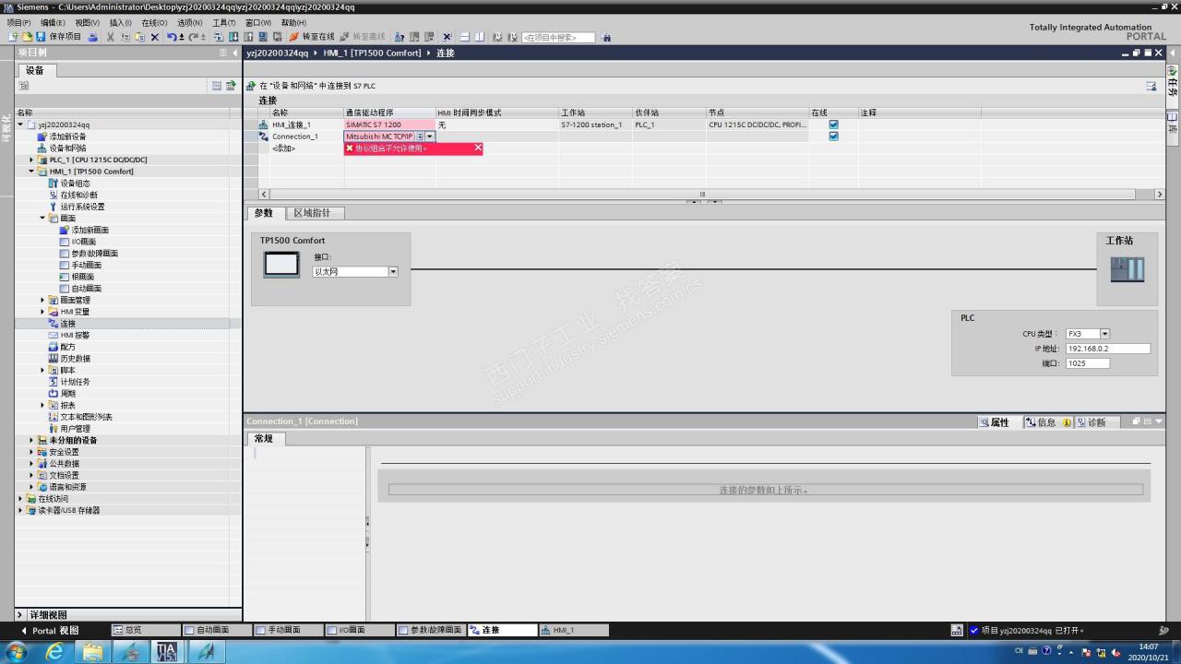
Task: Open 运行系统设置 tree item
Action: click(x=82, y=207)
